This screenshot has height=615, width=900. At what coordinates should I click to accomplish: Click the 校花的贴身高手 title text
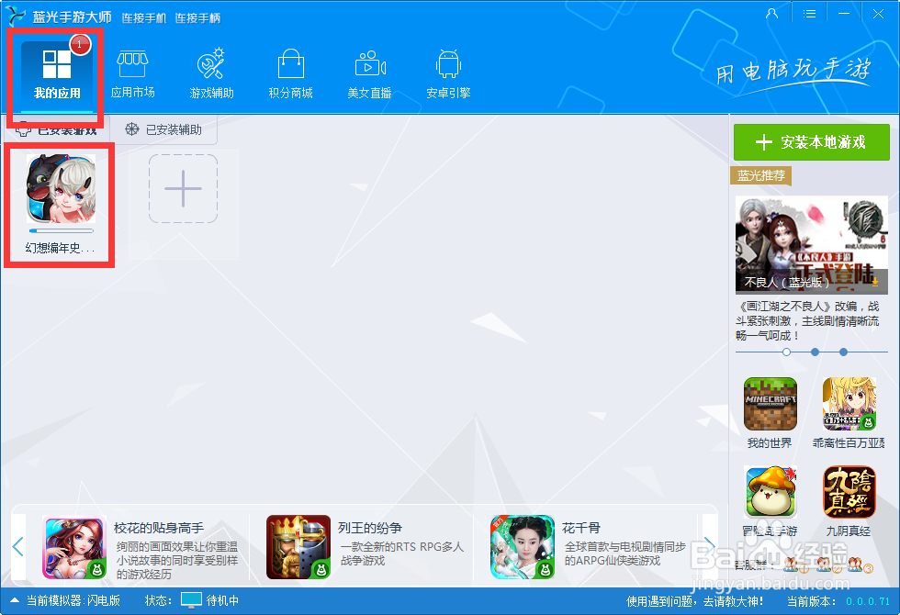(159, 528)
